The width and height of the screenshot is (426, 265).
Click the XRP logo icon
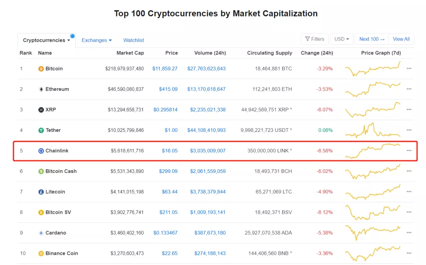click(x=41, y=110)
